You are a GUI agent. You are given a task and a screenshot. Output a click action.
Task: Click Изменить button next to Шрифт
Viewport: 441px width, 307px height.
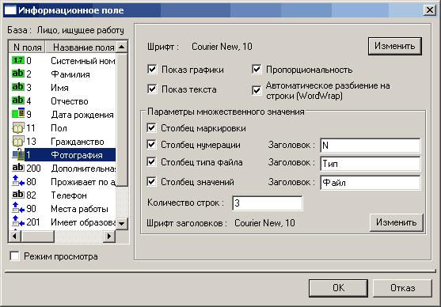[x=395, y=46]
